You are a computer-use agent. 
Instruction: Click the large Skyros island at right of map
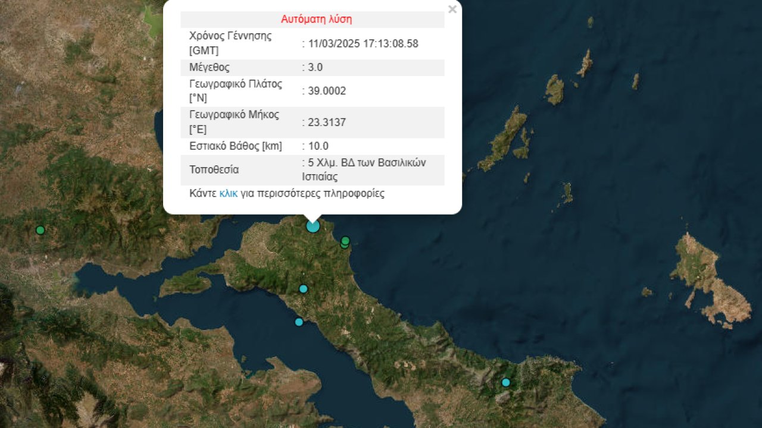(x=708, y=279)
